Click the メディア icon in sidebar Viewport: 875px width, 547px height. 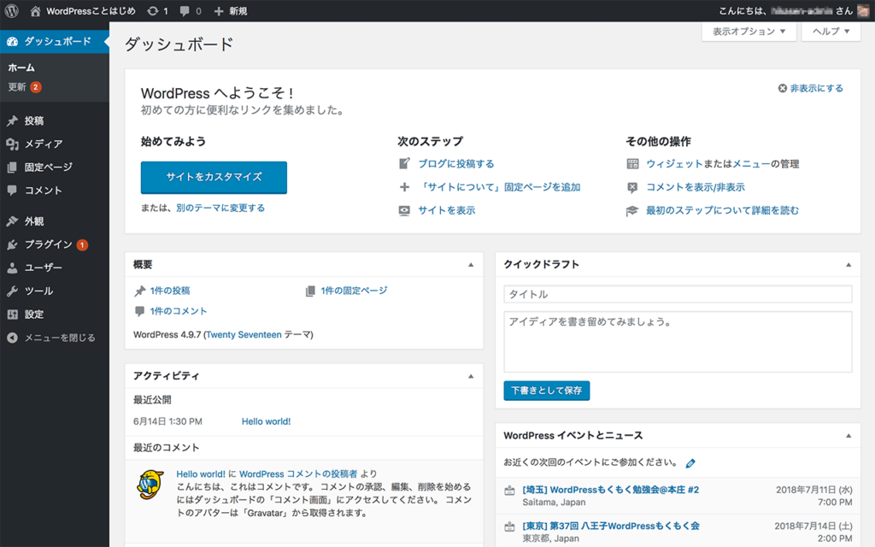12,144
